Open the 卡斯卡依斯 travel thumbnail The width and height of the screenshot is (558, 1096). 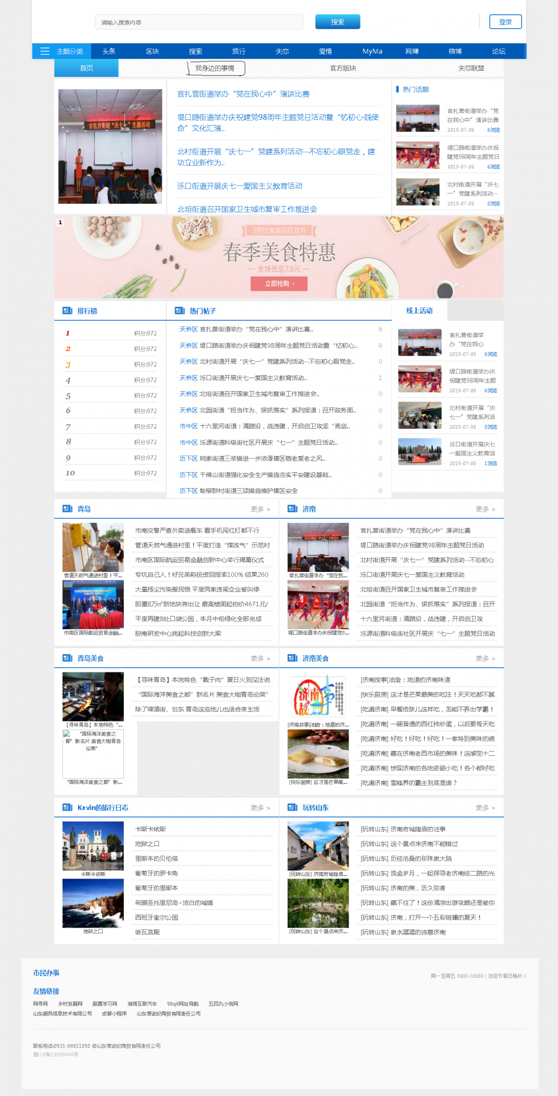[x=93, y=845]
